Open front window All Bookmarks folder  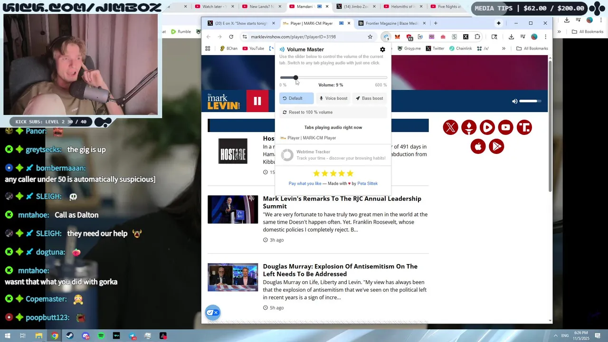coord(532,48)
